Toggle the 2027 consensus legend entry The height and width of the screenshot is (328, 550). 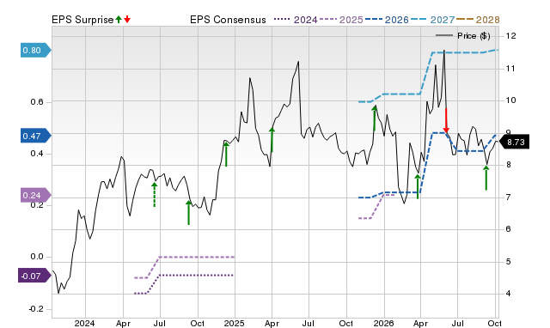point(432,20)
